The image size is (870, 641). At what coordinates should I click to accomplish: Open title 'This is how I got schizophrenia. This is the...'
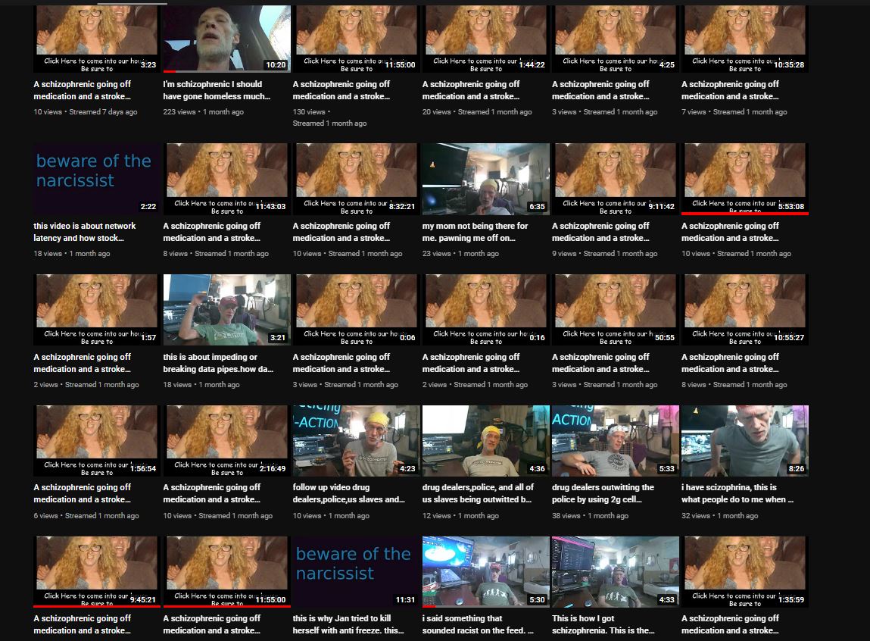point(603,624)
